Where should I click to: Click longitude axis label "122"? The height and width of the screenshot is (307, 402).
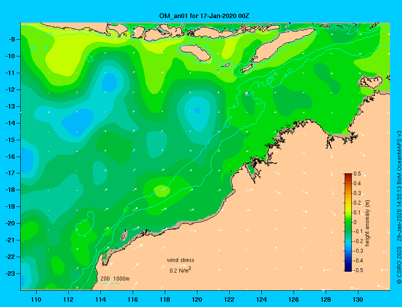tap(229, 300)
